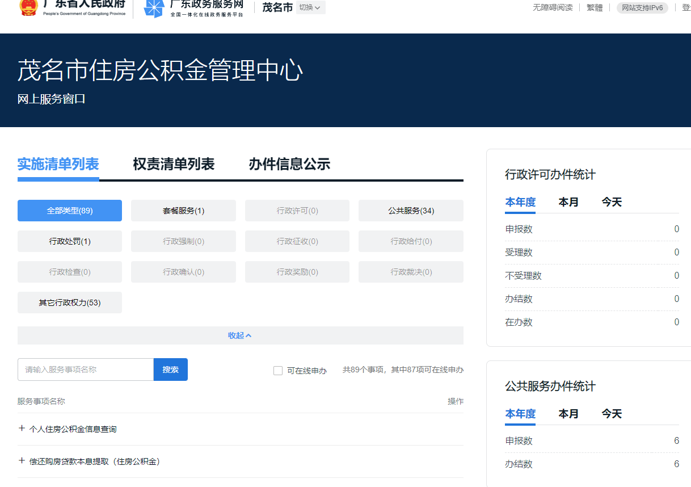This screenshot has width=691, height=487.
Task: Switch to traditional Chinese via 繁體
Action: click(595, 7)
